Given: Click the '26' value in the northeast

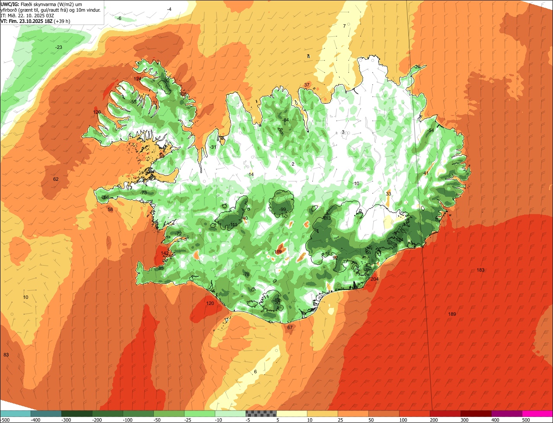Looking at the screenshot, I should (417, 67).
